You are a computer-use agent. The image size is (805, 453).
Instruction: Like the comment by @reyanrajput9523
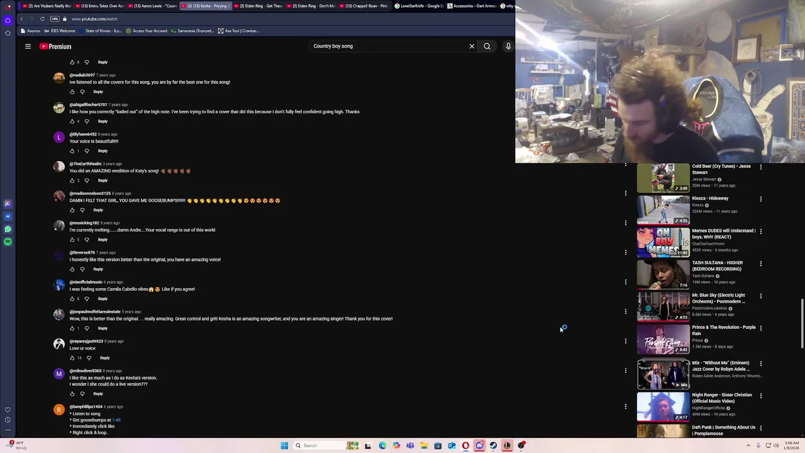pyautogui.click(x=72, y=358)
